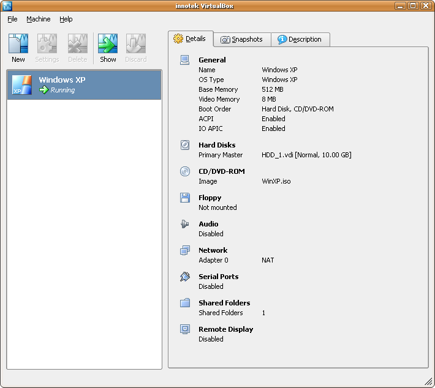The height and width of the screenshot is (388, 435).
Task: Click the Floppy Not mounted text
Action: [x=217, y=207]
